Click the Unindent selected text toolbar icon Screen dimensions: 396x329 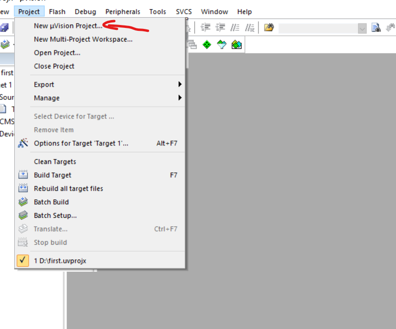[x=220, y=27]
